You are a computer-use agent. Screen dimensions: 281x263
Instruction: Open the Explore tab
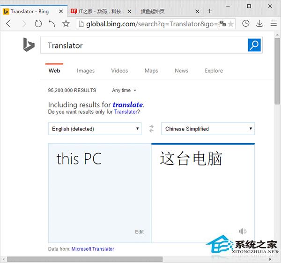pos(214,70)
